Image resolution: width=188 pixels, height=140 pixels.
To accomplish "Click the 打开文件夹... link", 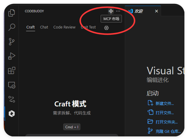I will click(x=166, y=122).
